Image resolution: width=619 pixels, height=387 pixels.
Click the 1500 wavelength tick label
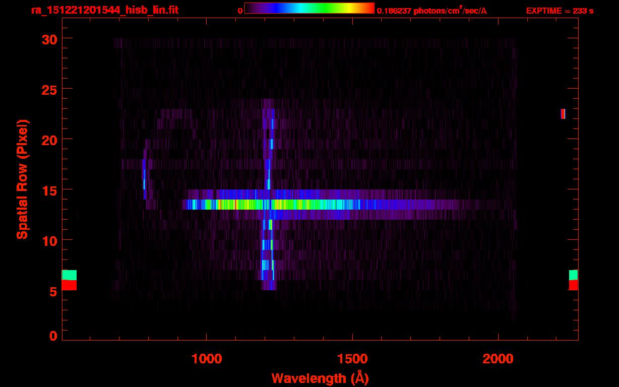[352, 358]
